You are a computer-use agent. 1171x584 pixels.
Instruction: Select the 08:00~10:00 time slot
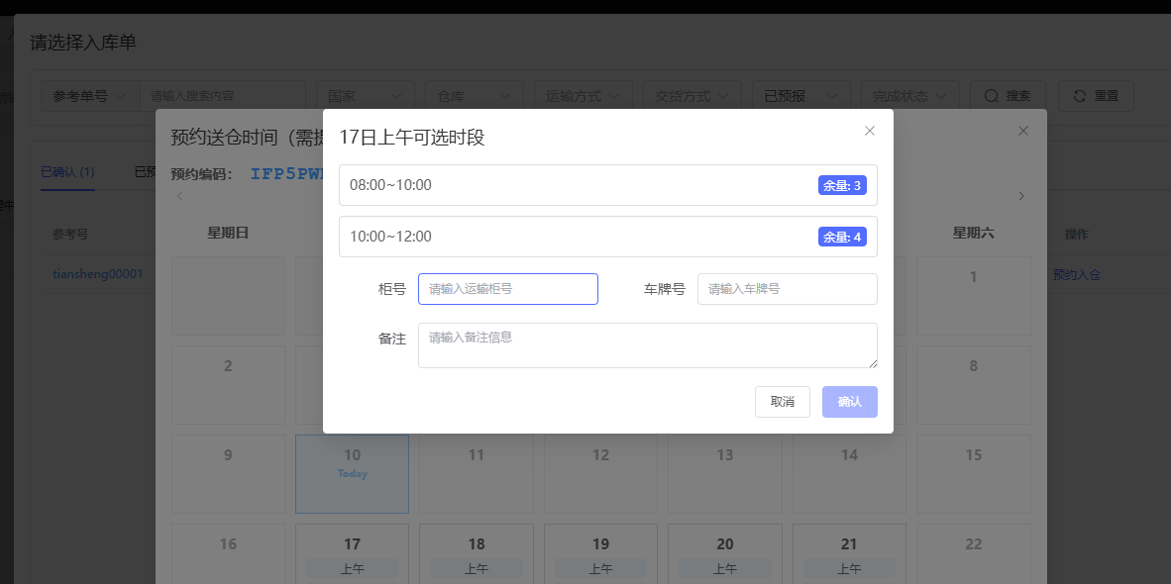click(575, 185)
